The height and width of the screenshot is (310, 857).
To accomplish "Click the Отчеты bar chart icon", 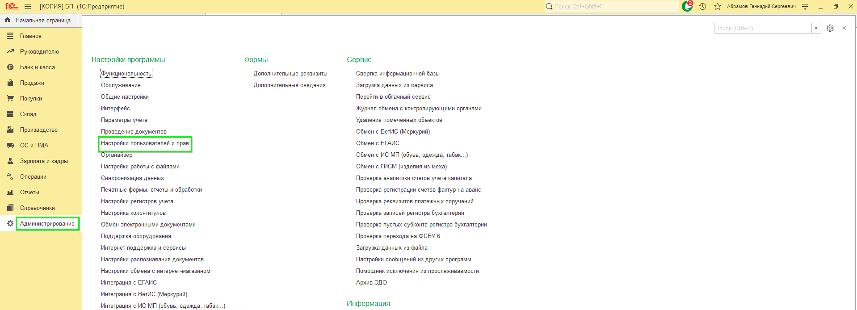I will [10, 192].
